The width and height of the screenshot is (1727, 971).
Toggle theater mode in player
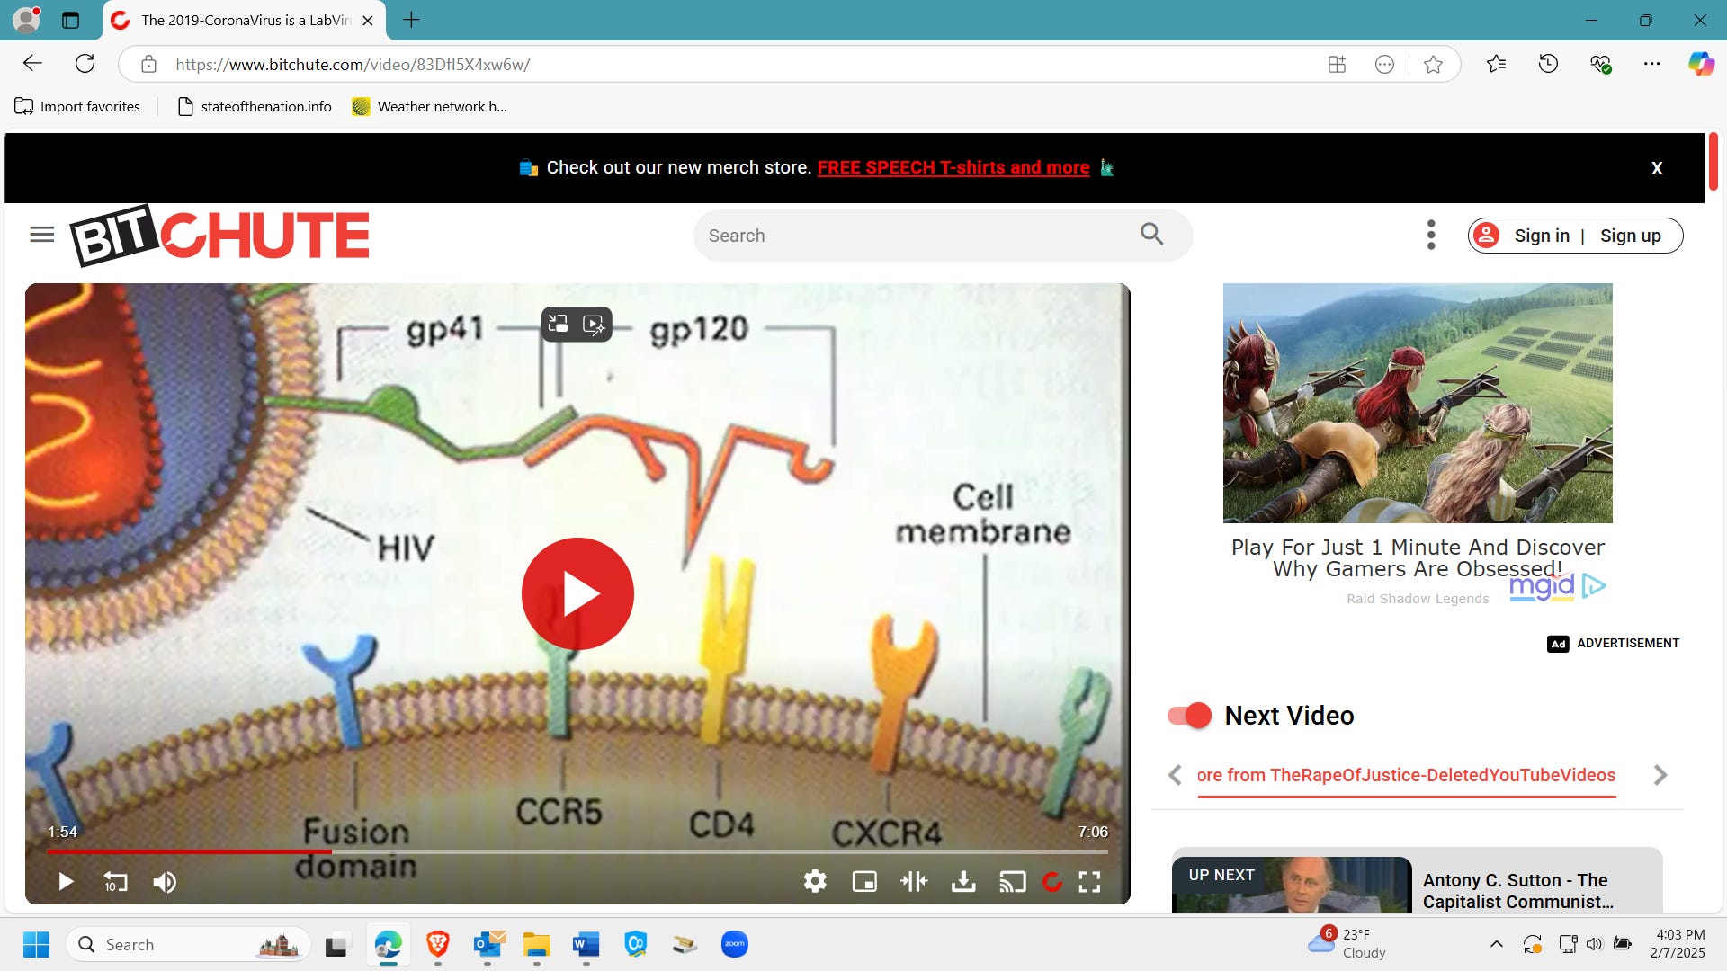point(914,882)
